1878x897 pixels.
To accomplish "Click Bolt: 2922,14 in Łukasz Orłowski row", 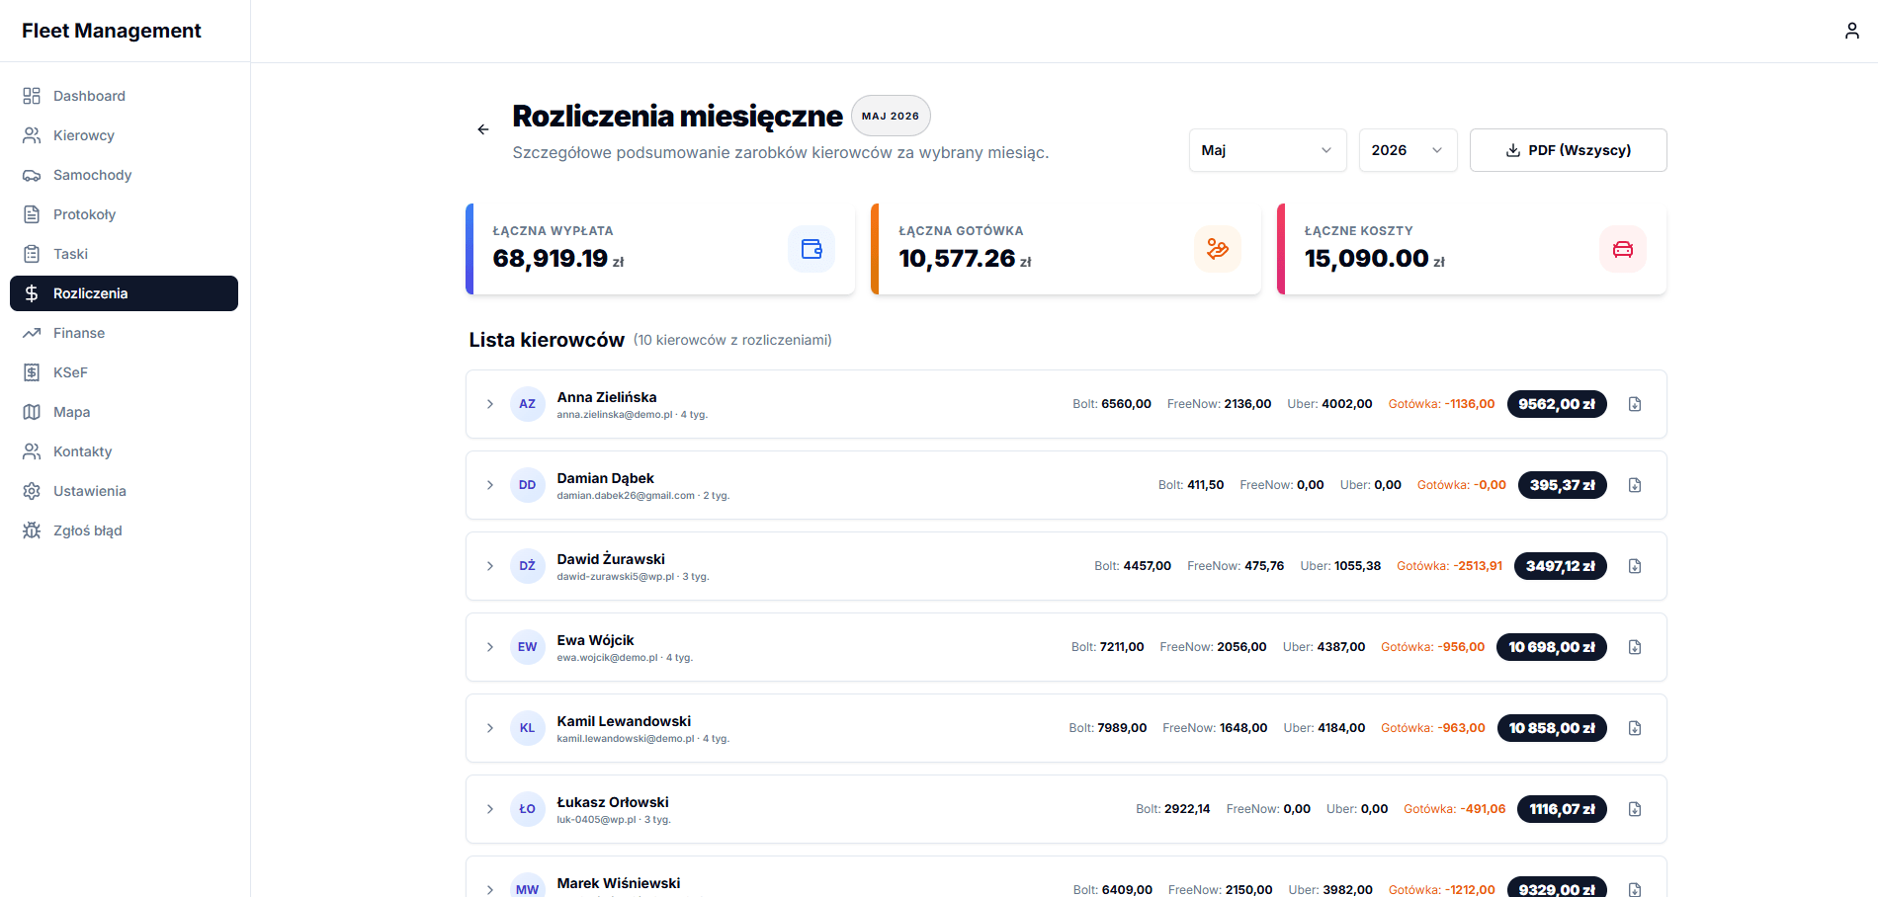I will click(x=1172, y=809).
